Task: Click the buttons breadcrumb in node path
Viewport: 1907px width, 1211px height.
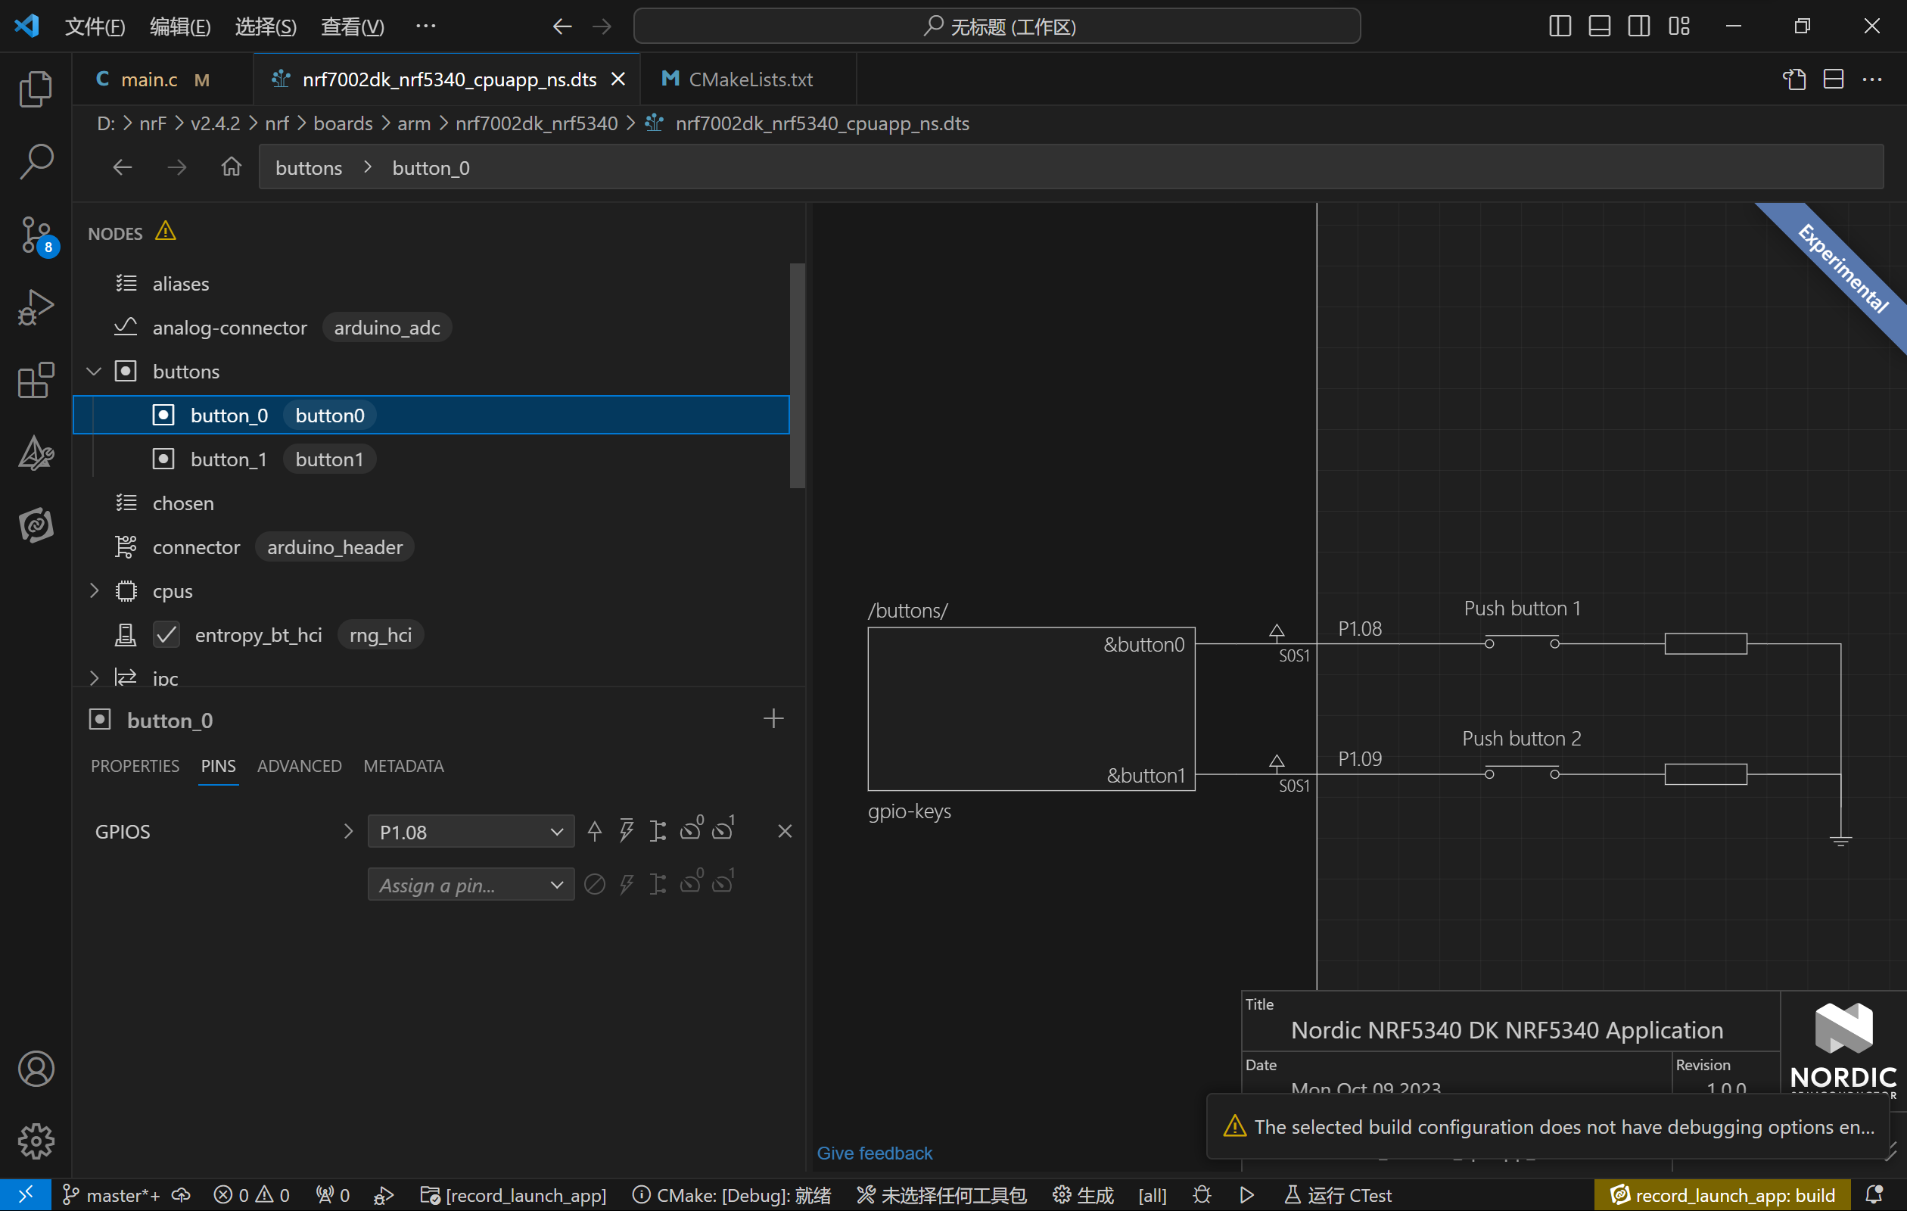Action: (309, 168)
